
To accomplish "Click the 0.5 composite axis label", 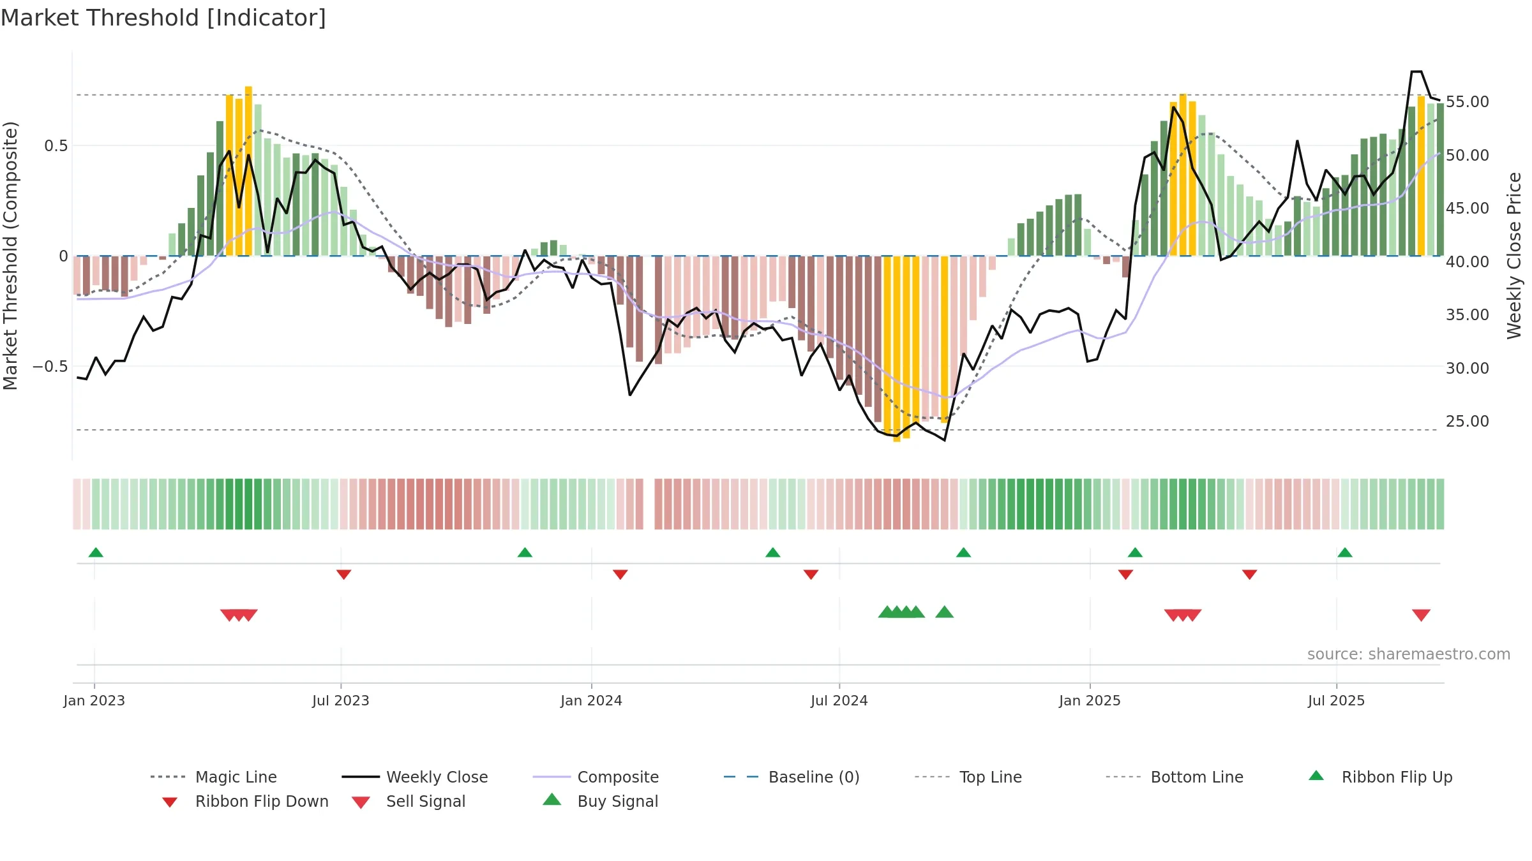I will (56, 146).
